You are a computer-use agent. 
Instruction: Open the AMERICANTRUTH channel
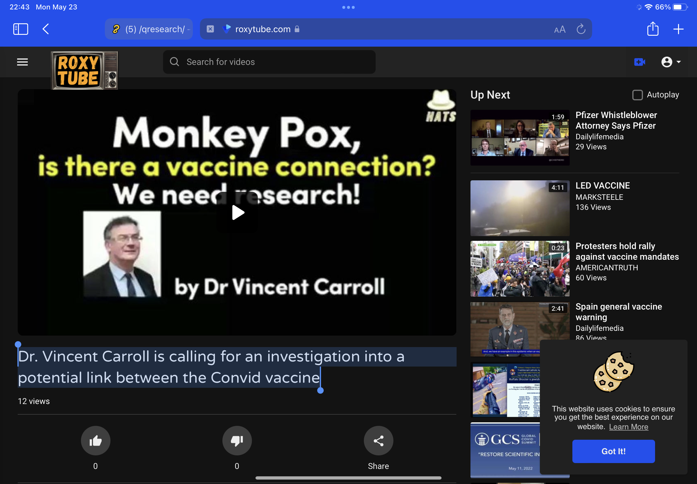tap(607, 268)
